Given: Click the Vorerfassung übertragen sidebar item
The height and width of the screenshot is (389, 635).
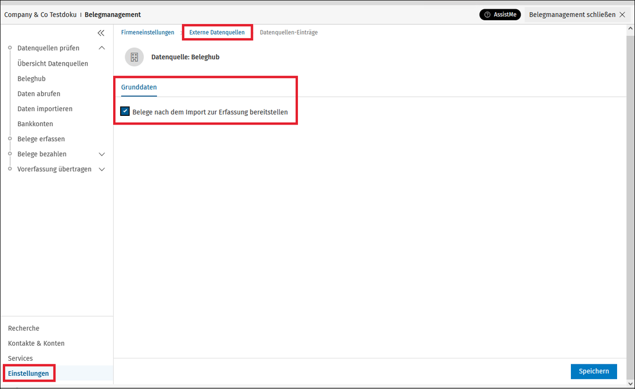Looking at the screenshot, I should tap(54, 169).
